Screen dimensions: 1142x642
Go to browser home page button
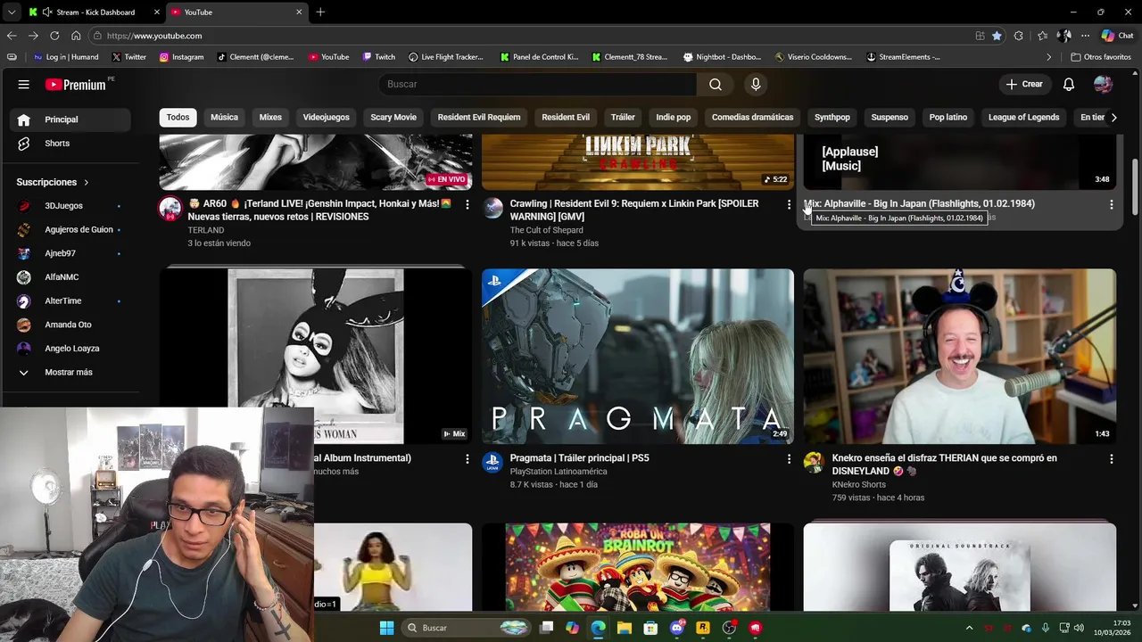click(x=76, y=36)
